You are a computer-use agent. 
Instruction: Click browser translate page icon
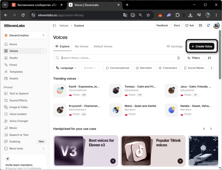[125, 15]
